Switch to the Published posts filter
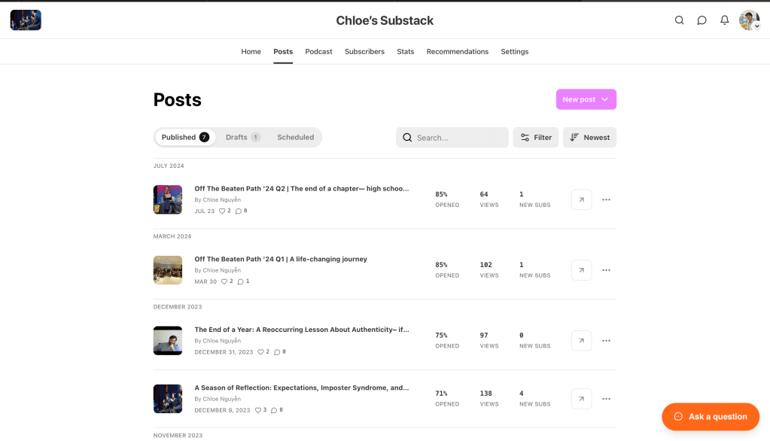Viewport: 770px width, 441px height. click(185, 137)
